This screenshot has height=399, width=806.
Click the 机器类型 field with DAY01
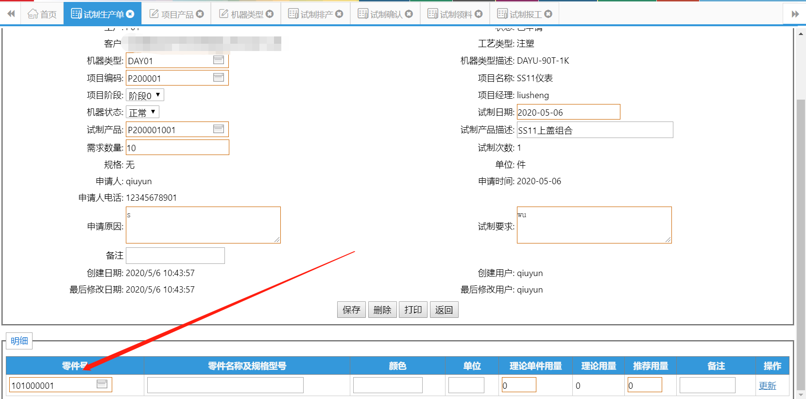pyautogui.click(x=177, y=60)
